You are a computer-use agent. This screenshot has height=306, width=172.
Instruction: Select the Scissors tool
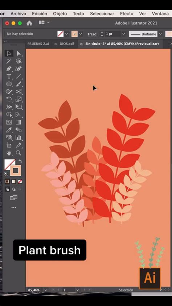click(x=19, y=92)
